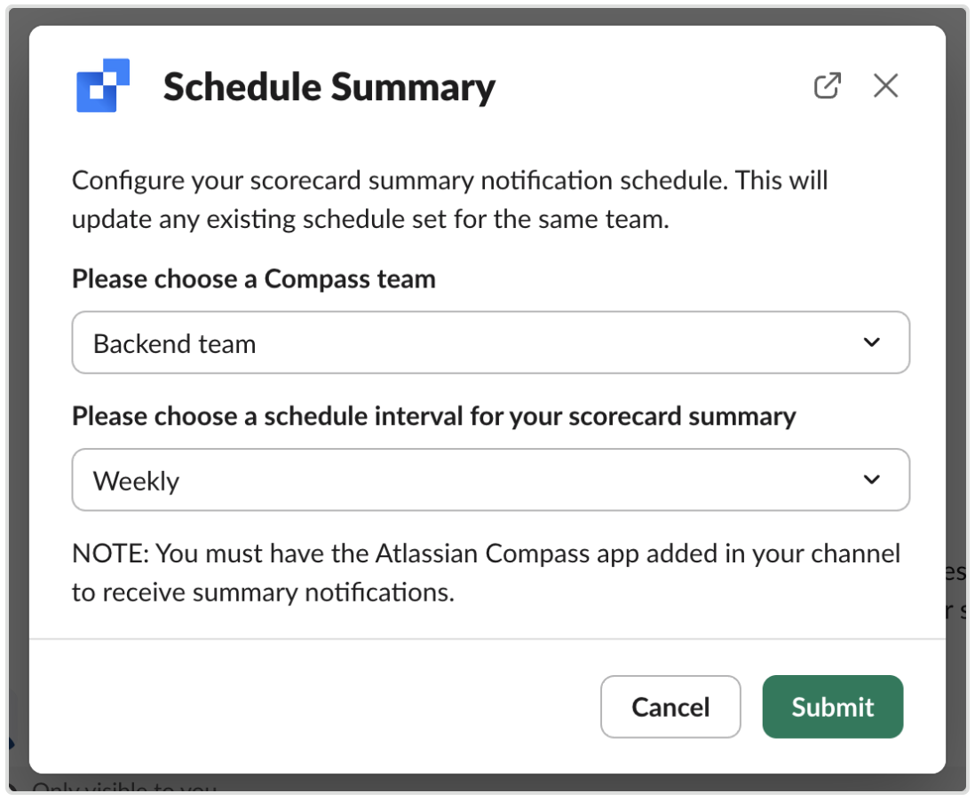Open the Compass team dropdown
Screen dimensions: 975x801
tap(491, 342)
